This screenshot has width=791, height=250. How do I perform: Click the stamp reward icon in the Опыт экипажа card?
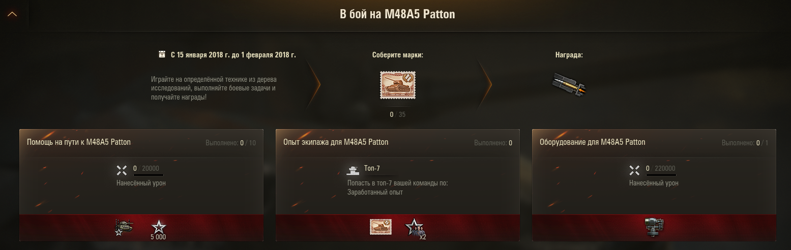(380, 227)
